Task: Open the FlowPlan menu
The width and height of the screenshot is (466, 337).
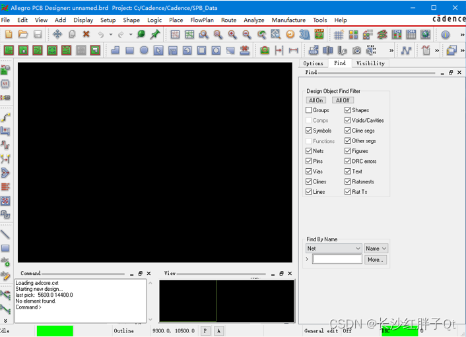Action: (202, 20)
